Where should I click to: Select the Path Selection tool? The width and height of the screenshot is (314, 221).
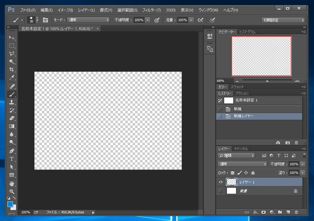(x=12, y=167)
